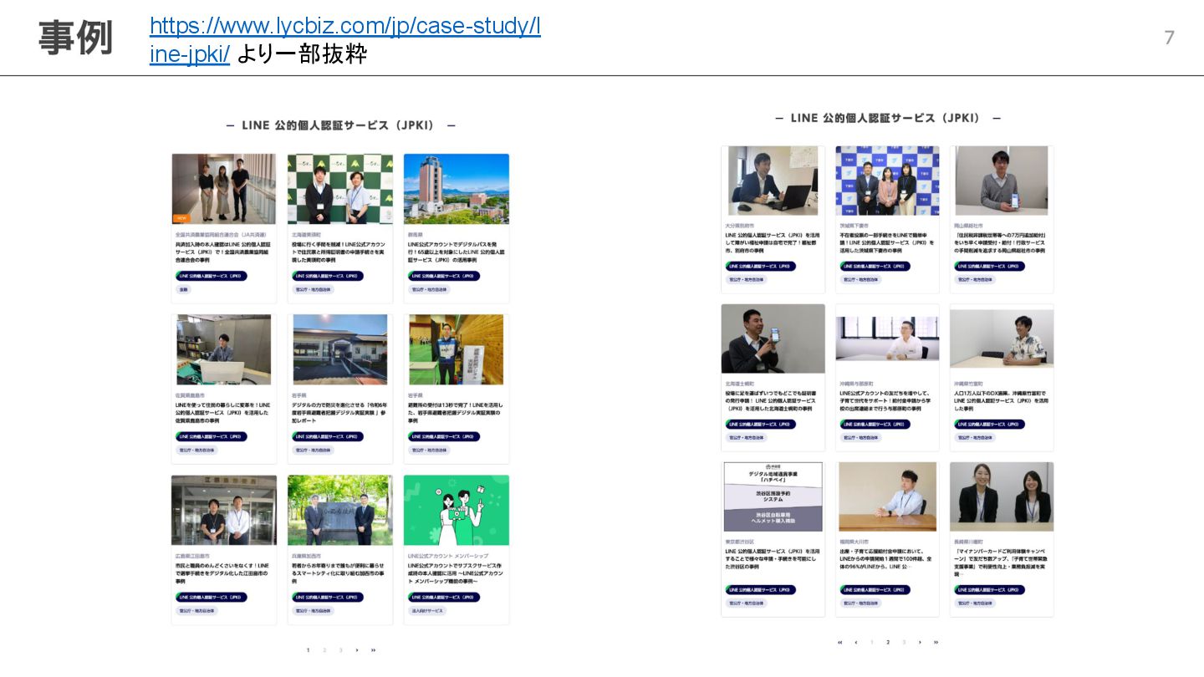1204x677 pixels.
Task: Click 官公庁・地方自治体 tag on 北海道美瑛町 card
Action: click(313, 289)
